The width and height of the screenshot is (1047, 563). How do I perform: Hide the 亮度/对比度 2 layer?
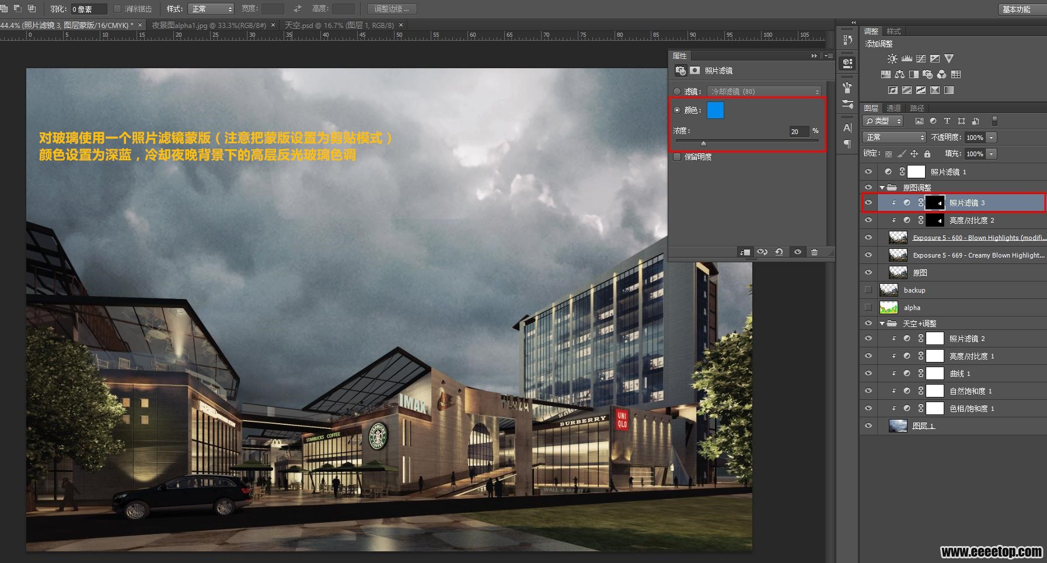click(x=868, y=220)
